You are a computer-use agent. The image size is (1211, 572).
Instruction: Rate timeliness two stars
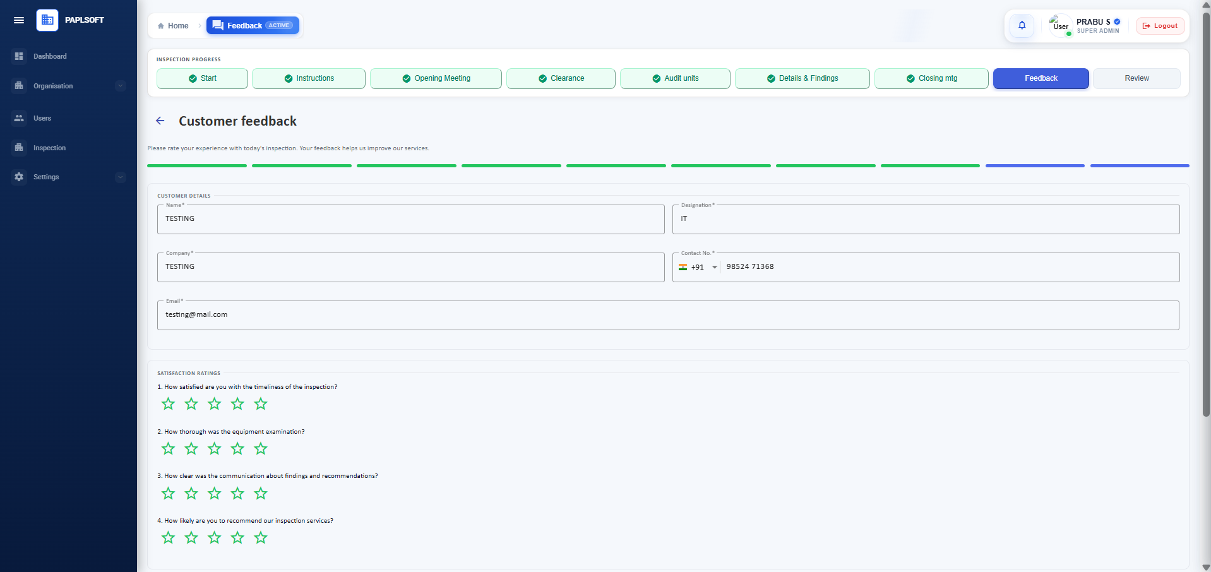click(x=191, y=404)
